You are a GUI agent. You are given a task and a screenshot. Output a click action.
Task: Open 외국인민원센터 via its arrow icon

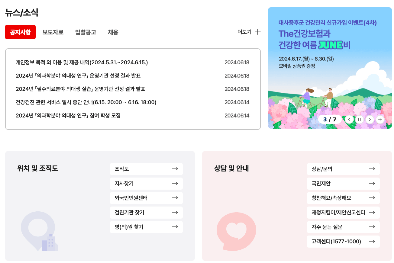click(175, 198)
